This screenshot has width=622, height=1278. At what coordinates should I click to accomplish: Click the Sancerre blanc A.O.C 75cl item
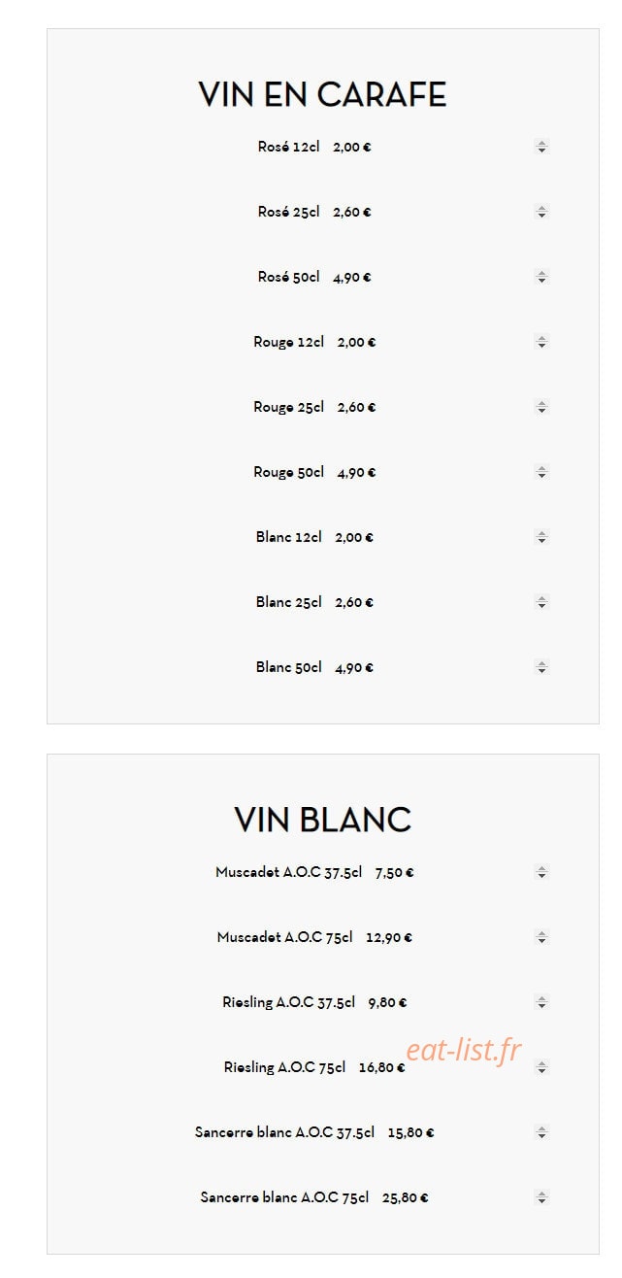[284, 1197]
